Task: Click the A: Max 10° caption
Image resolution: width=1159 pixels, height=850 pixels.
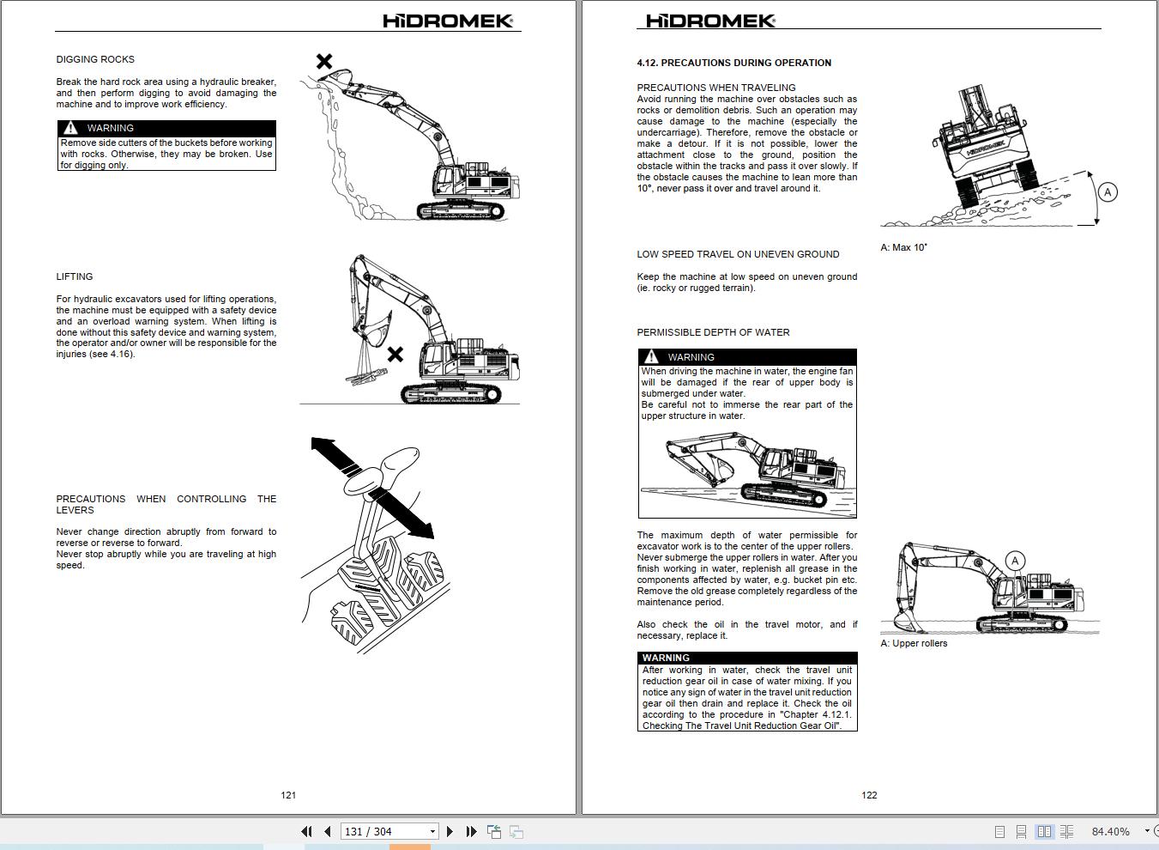Action: tap(903, 247)
